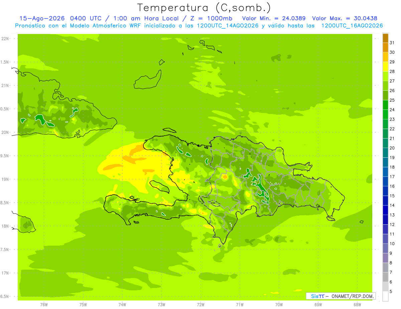The width and height of the screenshot is (401, 309).
Task: Click the olive-green legend band between 25 and 26
Action: pos(385,95)
